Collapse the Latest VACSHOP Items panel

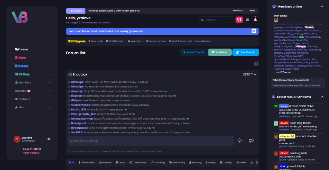(322, 97)
